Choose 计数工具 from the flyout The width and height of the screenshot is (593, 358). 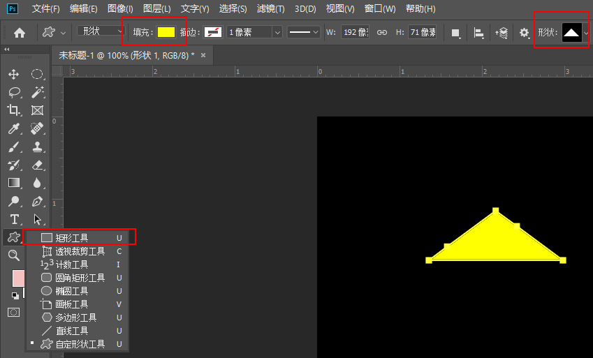coord(77,264)
